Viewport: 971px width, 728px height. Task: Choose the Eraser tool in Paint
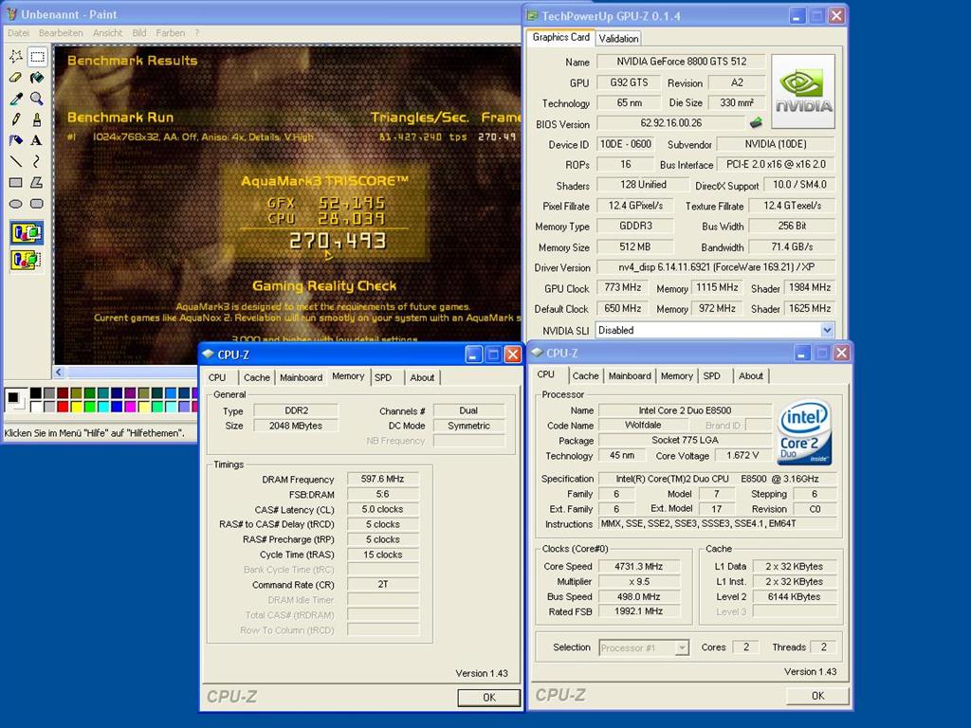(16, 78)
